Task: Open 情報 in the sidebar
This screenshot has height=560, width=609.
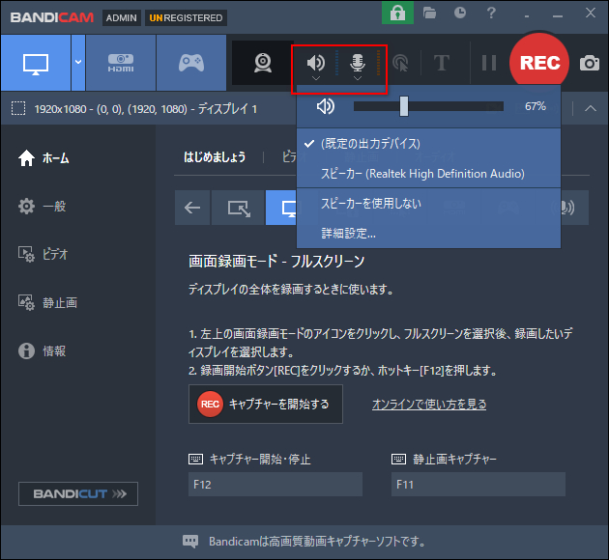Action: pos(42,351)
